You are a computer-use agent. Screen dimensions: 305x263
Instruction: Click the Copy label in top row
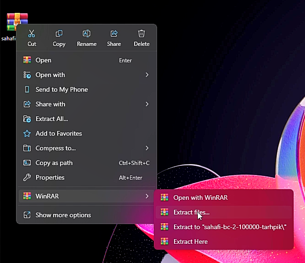point(59,44)
